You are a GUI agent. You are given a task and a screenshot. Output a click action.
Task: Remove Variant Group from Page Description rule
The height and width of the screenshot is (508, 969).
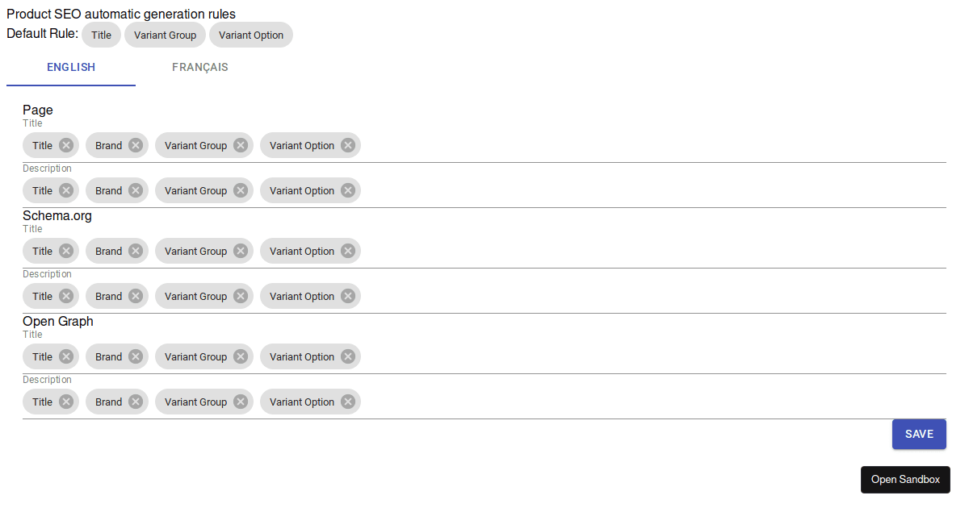tap(239, 190)
